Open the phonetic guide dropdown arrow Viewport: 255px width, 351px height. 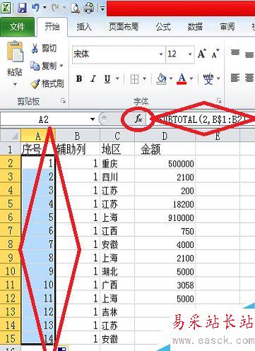pos(218,78)
